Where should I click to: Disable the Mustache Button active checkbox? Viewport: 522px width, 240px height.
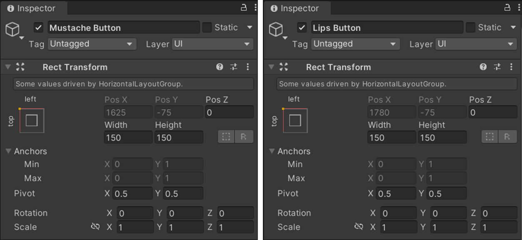[x=39, y=28]
